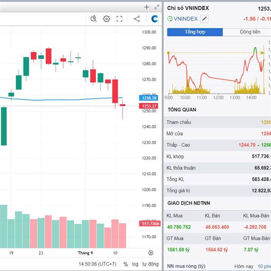The height and width of the screenshot is (271, 271).
Task: Click the red 1253.27 price label
Action: click(x=149, y=106)
